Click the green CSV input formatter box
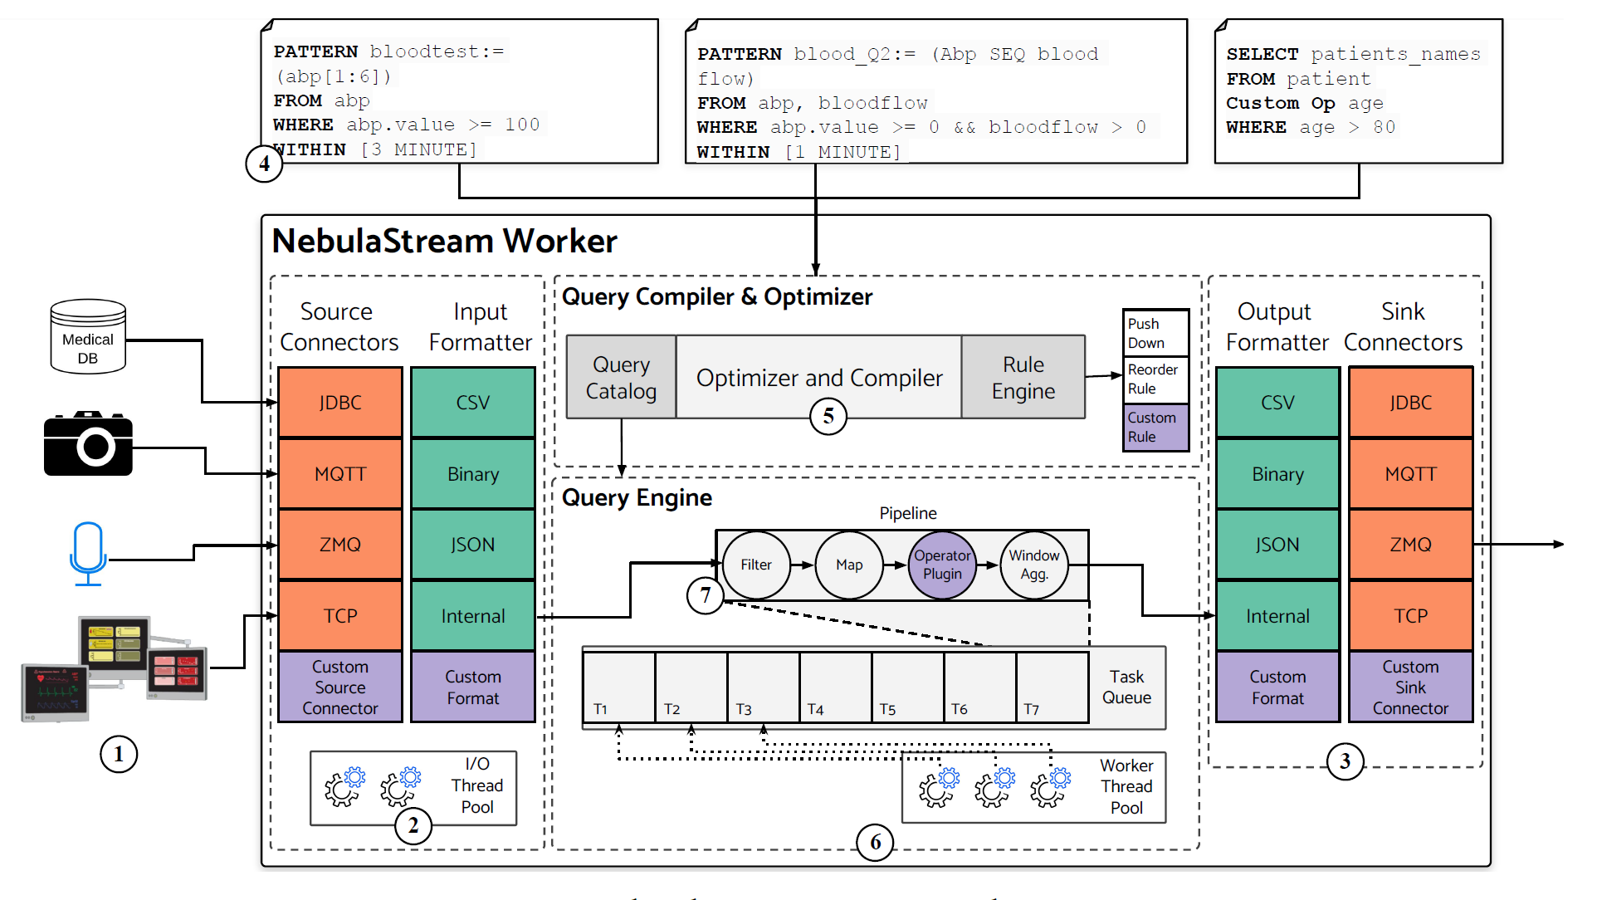 pos(472,403)
